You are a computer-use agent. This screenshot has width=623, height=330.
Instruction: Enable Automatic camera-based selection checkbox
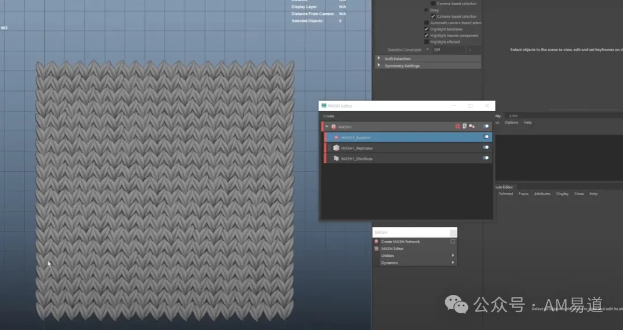(426, 22)
